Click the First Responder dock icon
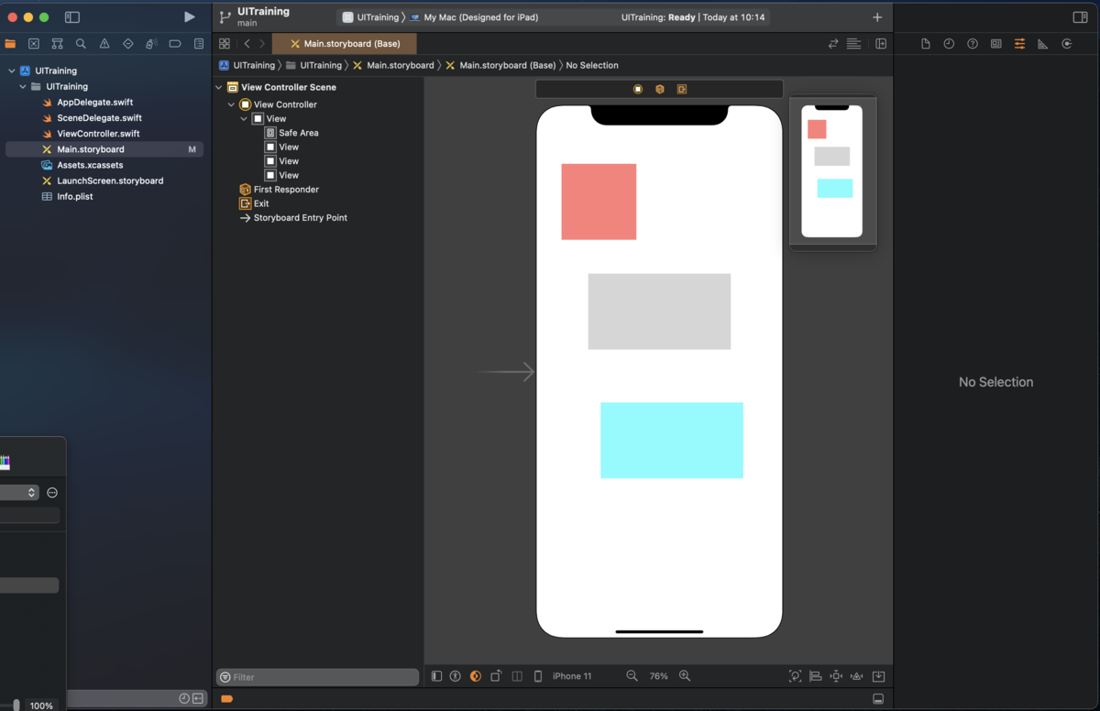 point(659,89)
